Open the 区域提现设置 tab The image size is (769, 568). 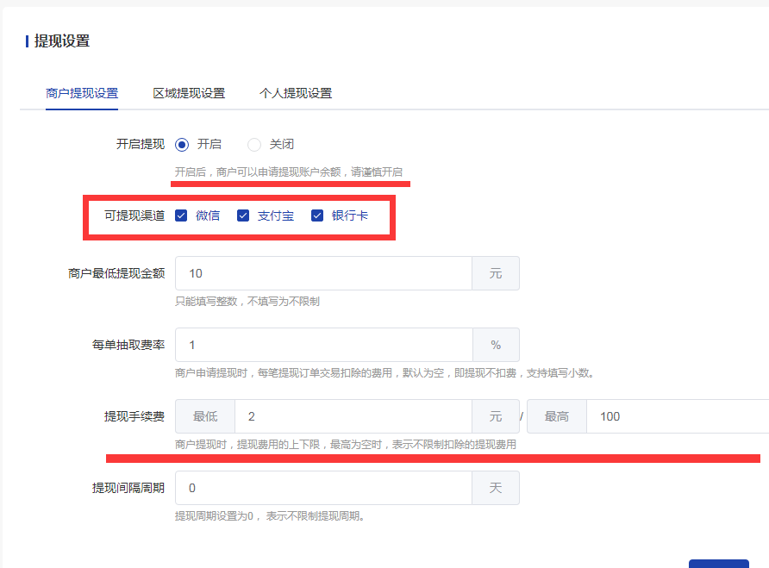coord(189,93)
